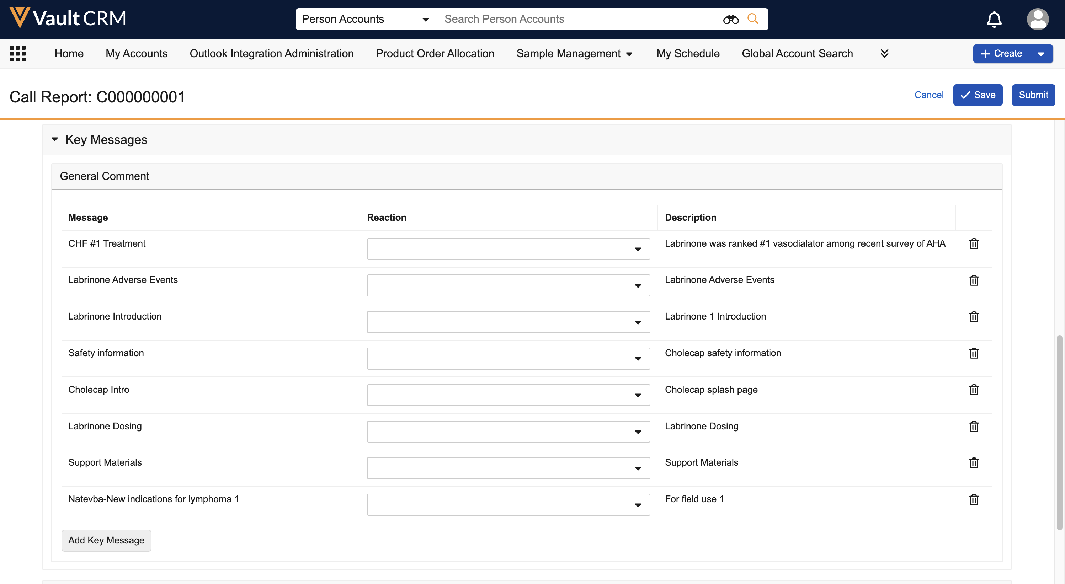
Task: Open Reaction dropdown for Safety information
Action: point(508,359)
